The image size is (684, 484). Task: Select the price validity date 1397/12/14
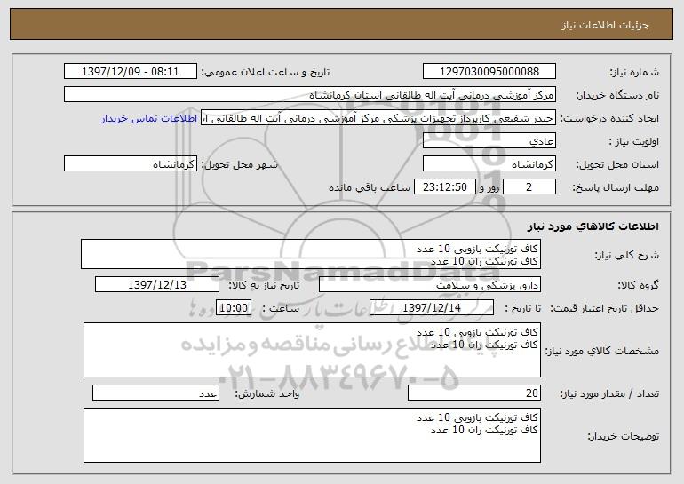pyautogui.click(x=432, y=308)
